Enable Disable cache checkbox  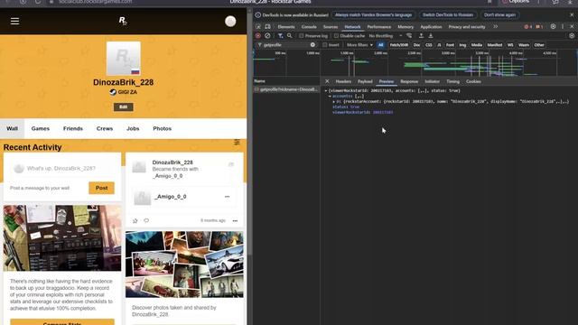tap(336, 36)
